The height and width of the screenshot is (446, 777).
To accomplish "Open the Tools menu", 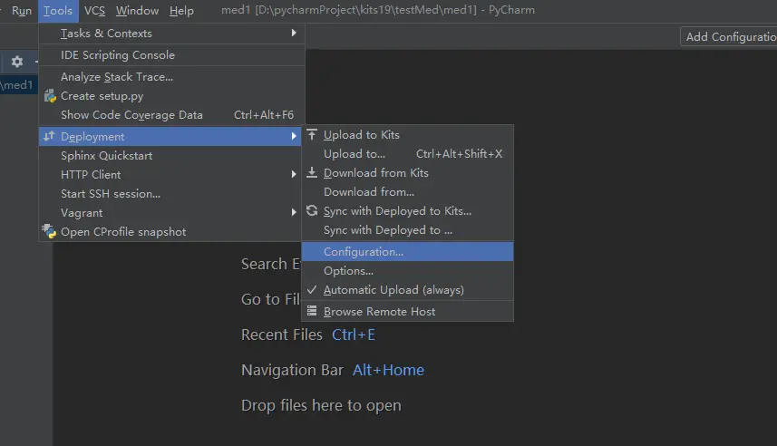I will 58,10.
